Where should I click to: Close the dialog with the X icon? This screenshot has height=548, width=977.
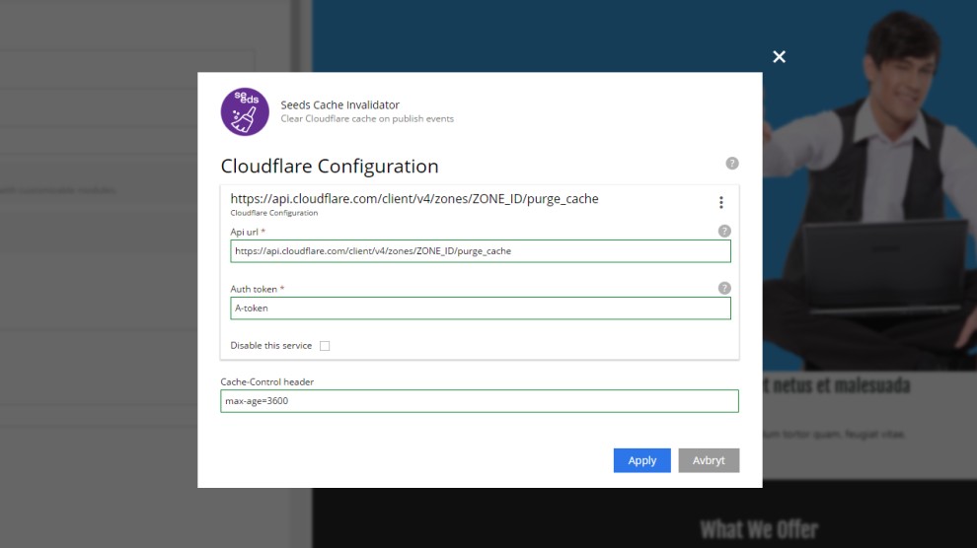[779, 56]
